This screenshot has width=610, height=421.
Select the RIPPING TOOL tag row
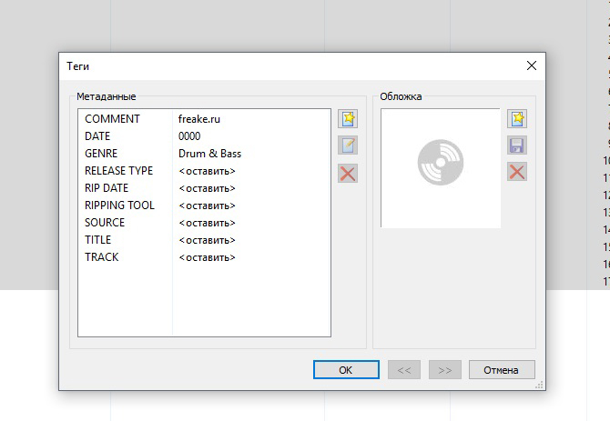(x=204, y=205)
